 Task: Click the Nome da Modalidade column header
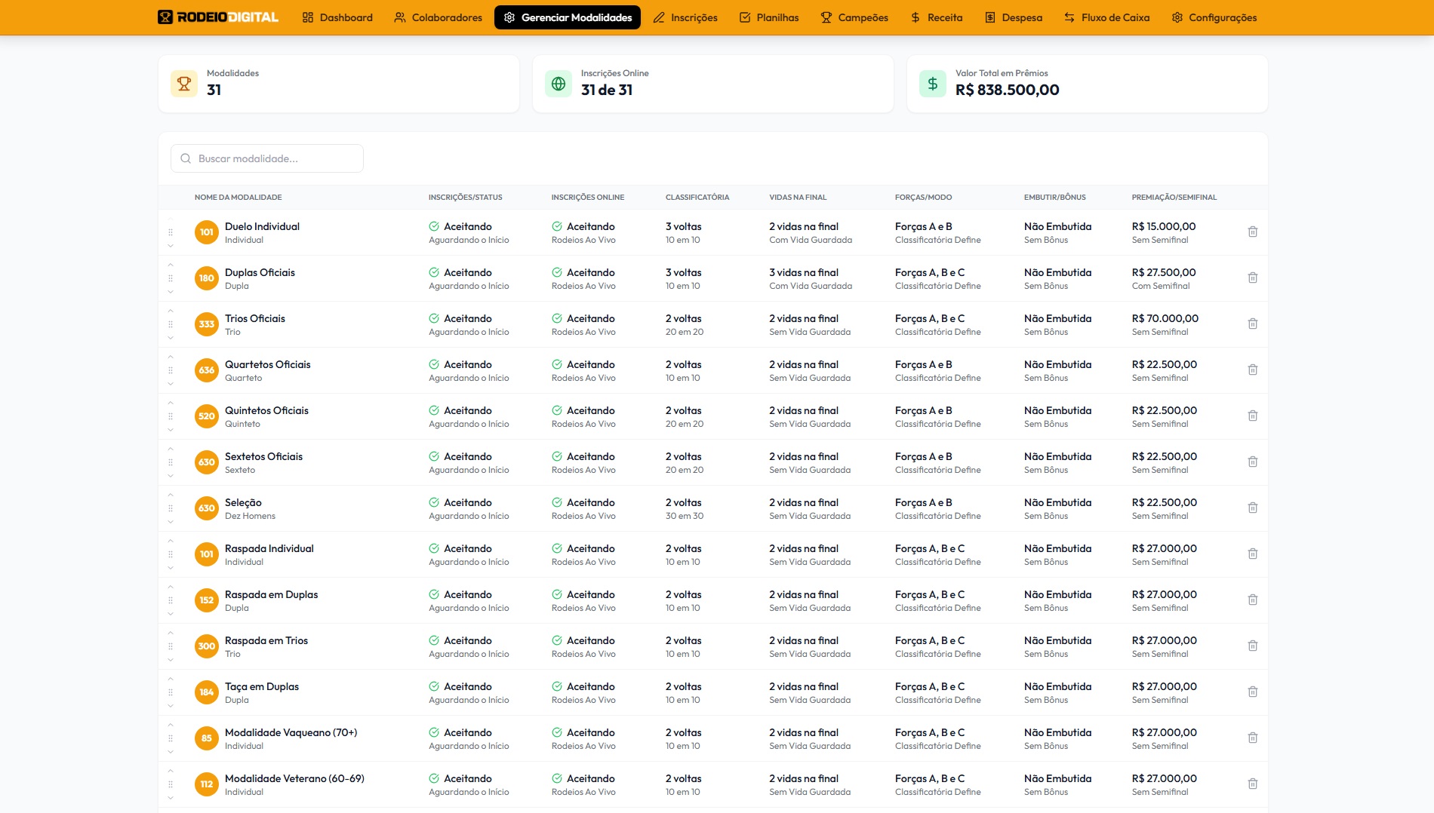coord(238,198)
